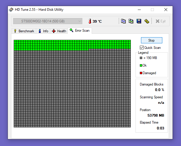181x146 pixels.
Task: Click the Scanning Speed label
Action: (151, 97)
